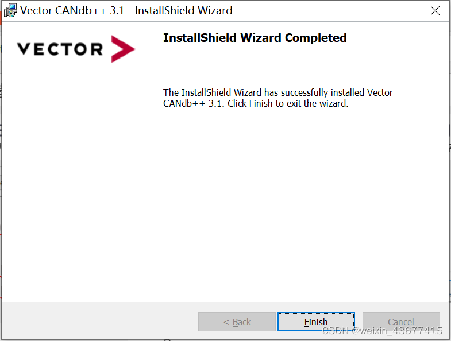Click the red arrow in the Vector logo
This screenshot has width=451, height=341.
point(123,49)
